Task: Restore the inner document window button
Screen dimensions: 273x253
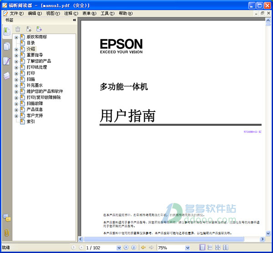Action: [x=262, y=13]
